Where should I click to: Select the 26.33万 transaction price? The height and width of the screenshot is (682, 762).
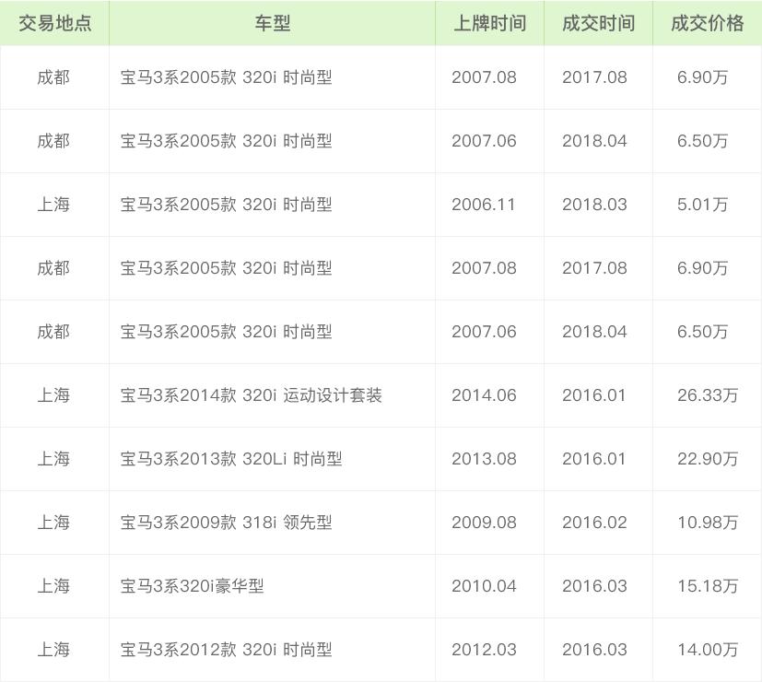(707, 395)
